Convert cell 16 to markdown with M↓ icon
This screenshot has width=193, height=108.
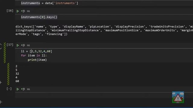28,11
